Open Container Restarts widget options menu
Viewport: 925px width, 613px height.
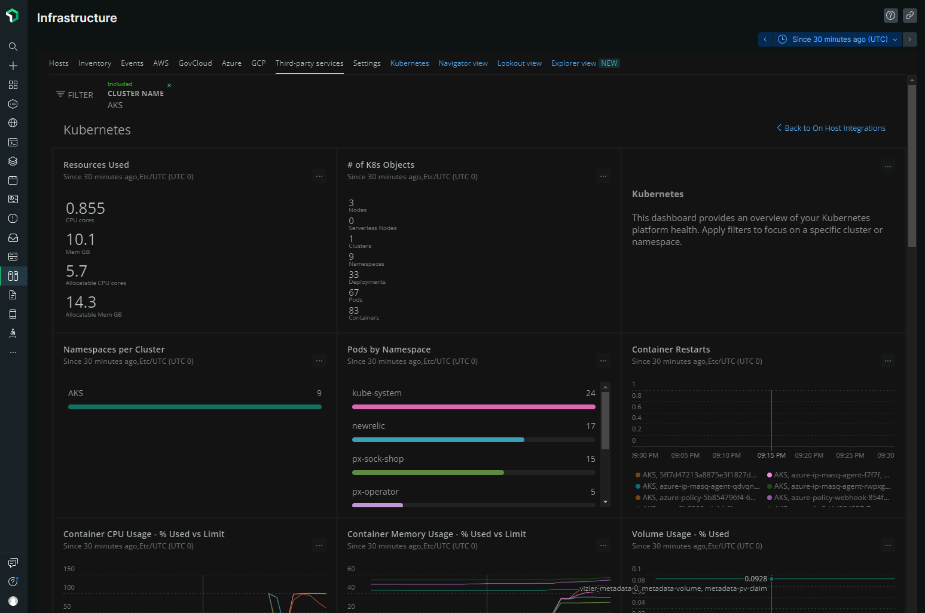[888, 361]
